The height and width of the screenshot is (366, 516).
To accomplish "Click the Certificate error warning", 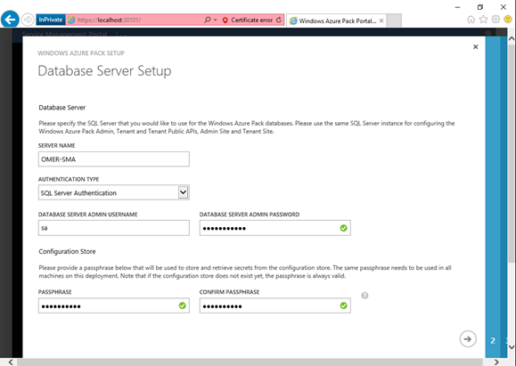I will 248,20.
